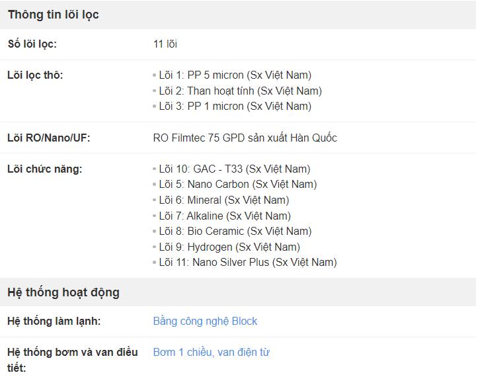Click list item "Lõi 2: Than hoạt tính"
Viewport: 478px width, 383px height.
(x=240, y=91)
